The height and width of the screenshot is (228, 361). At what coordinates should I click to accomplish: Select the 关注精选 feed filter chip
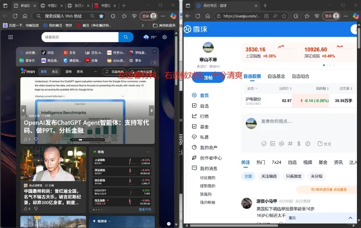[269, 176]
